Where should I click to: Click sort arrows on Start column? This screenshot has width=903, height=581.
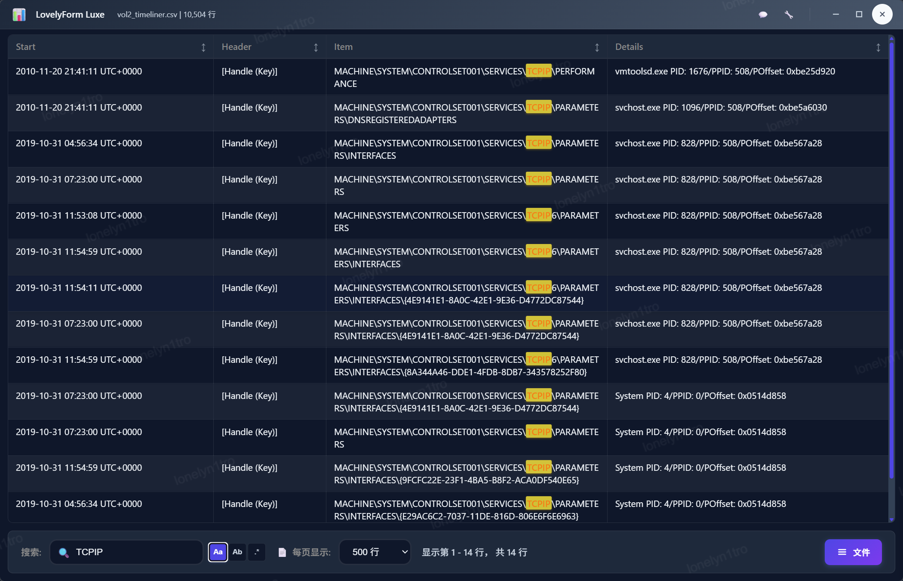point(203,47)
